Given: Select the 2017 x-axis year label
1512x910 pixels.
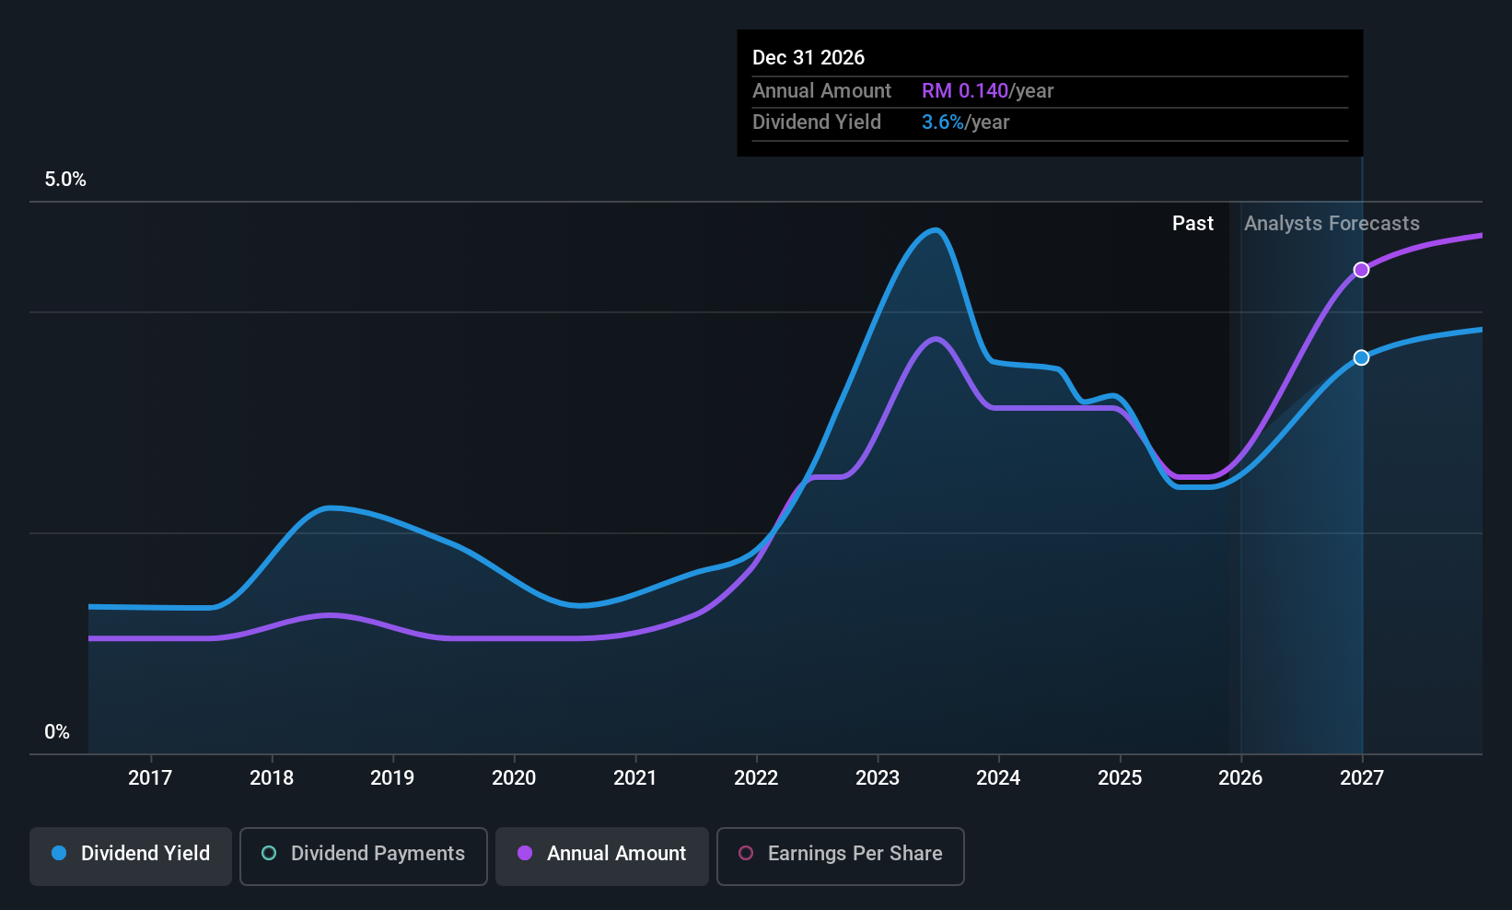Looking at the screenshot, I should [x=150, y=778].
